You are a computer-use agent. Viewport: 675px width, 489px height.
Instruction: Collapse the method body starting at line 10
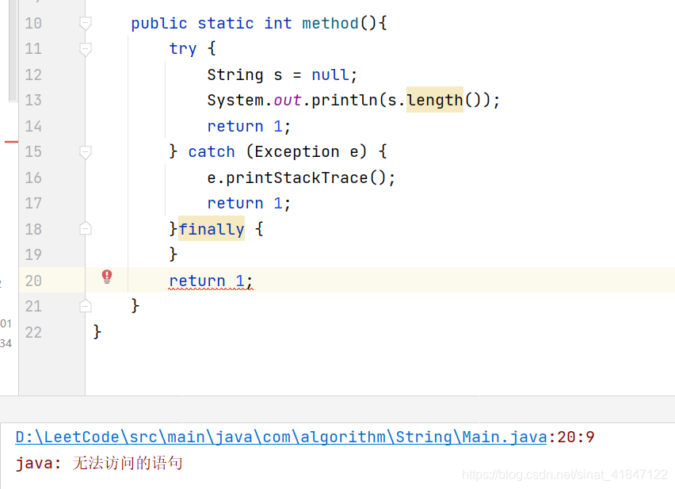coord(85,23)
